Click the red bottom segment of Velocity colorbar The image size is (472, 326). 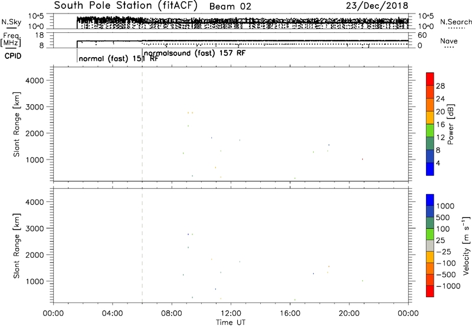click(430, 291)
